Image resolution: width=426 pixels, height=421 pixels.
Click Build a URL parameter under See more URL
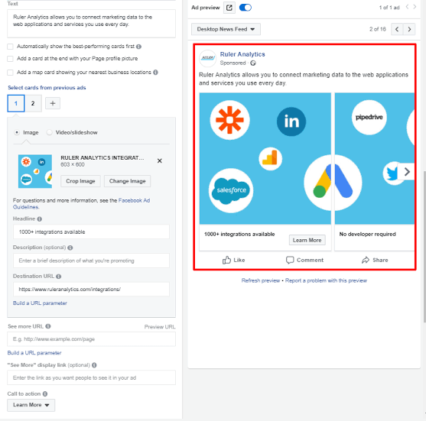pos(34,353)
